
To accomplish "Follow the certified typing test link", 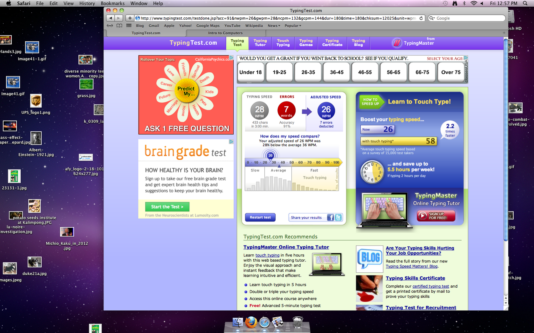I will (x=431, y=286).
